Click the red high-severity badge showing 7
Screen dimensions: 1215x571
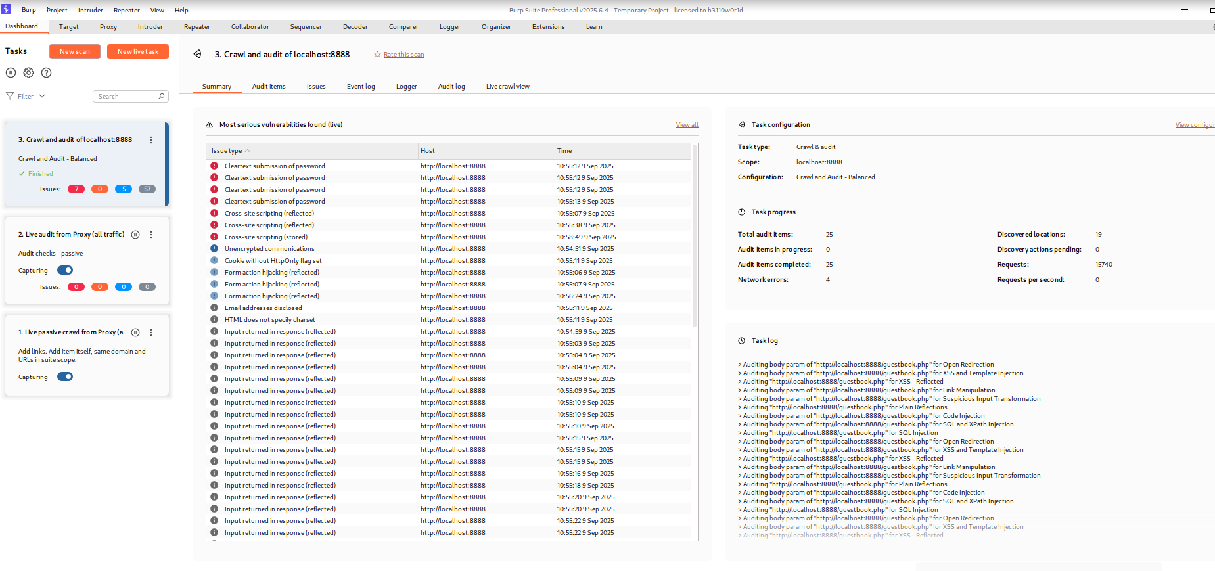[x=76, y=189]
